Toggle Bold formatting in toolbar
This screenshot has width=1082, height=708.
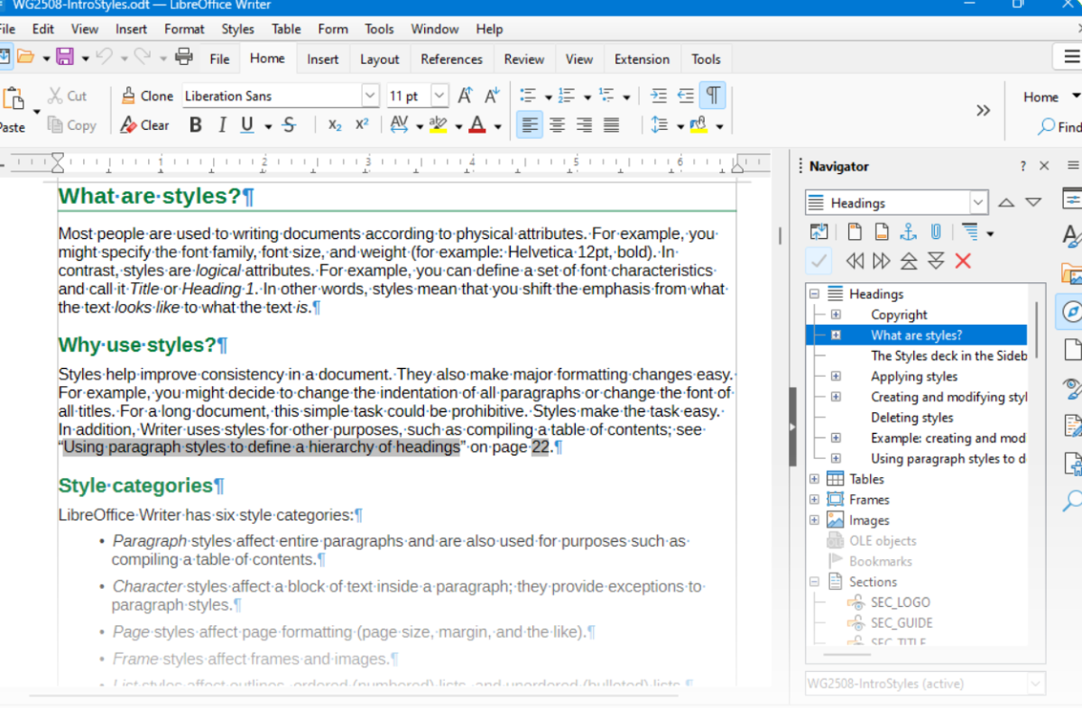pos(195,124)
